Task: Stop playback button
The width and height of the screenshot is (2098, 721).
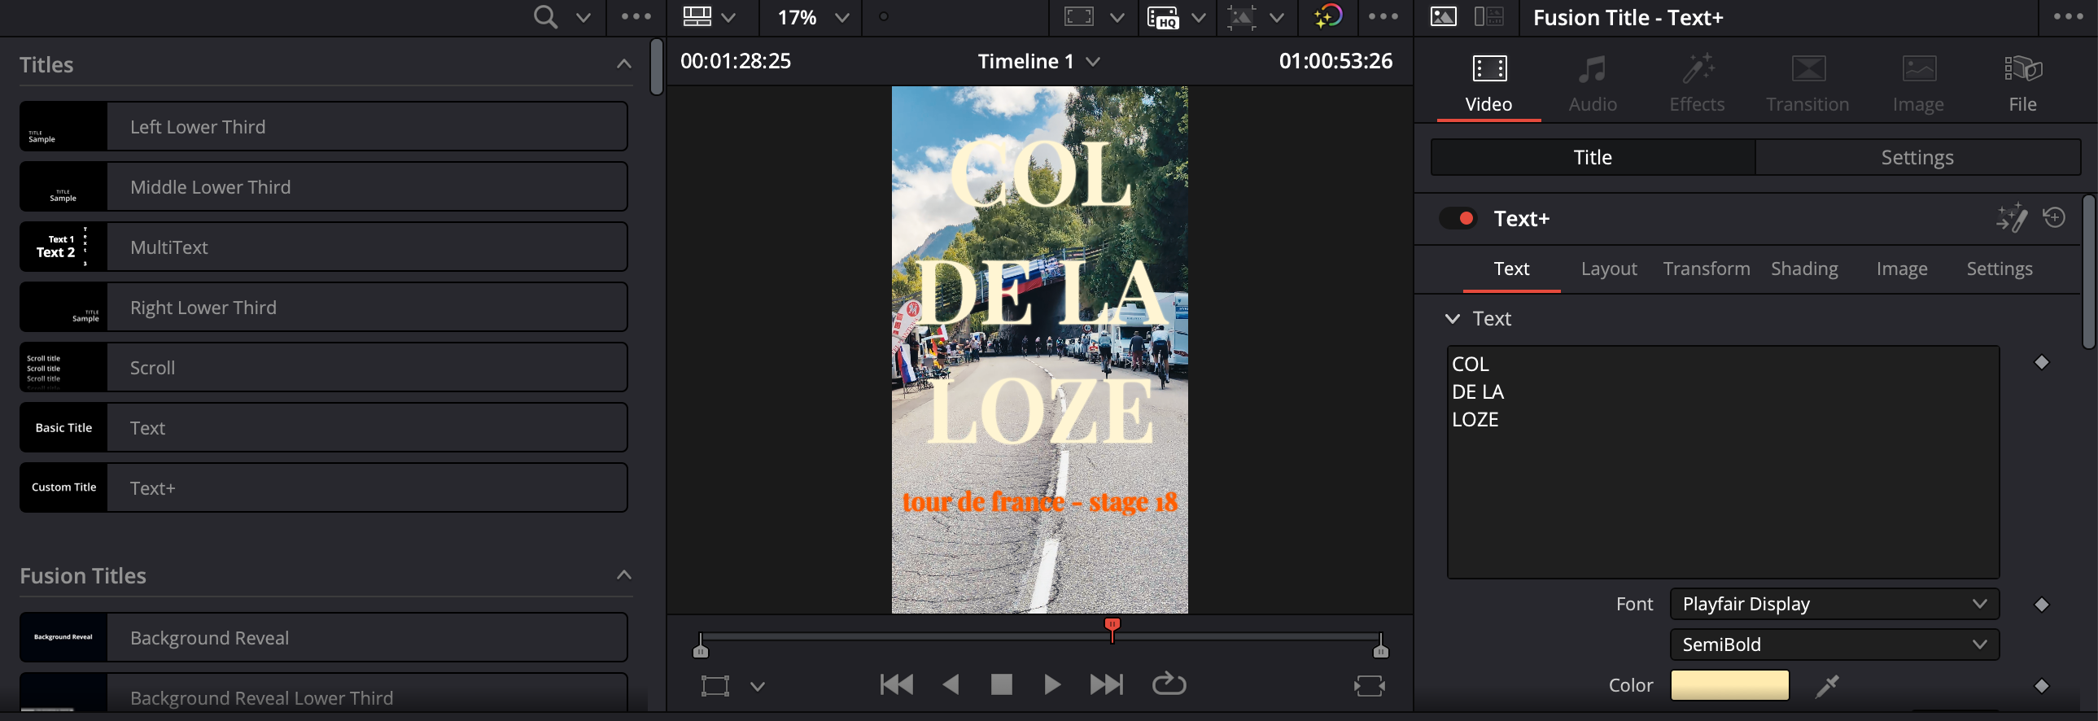Action: tap(1001, 685)
